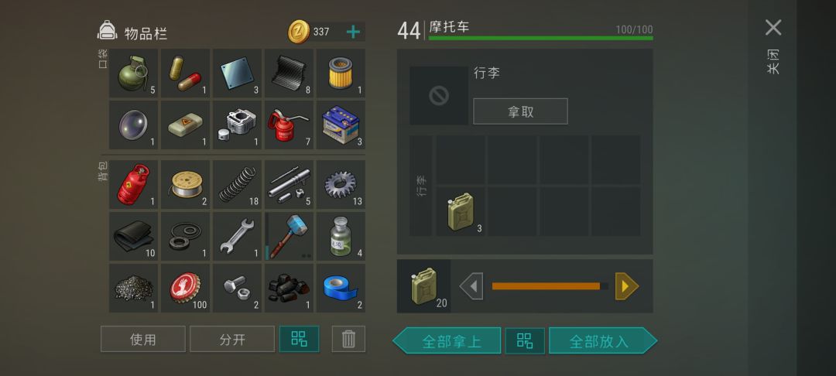
Task: Select the red oil can item
Action: click(289, 125)
